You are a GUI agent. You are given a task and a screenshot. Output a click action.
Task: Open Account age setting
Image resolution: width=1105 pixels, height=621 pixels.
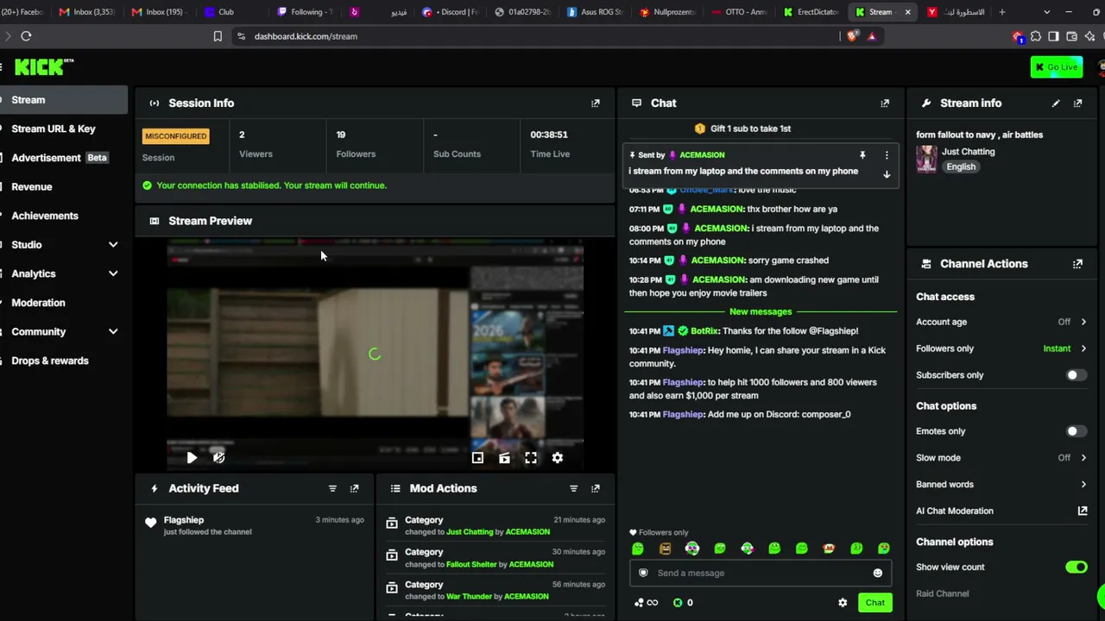pos(1001,322)
